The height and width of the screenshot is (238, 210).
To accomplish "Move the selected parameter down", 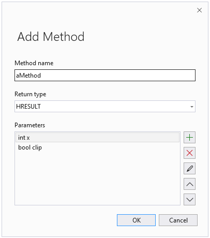I will click(x=189, y=200).
